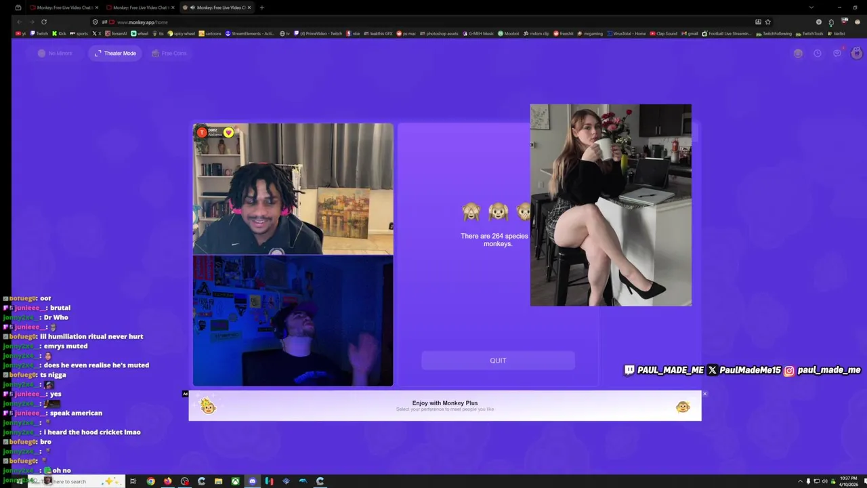The image size is (867, 488).
Task: Mute the audio-playing Monkey tab
Action: [192, 7]
